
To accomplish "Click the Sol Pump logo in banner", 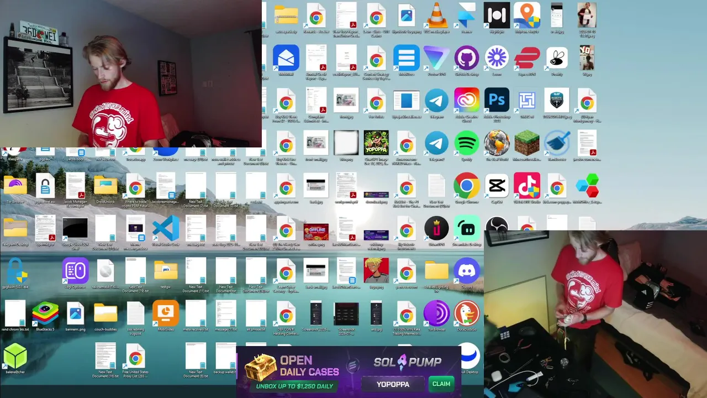I will (408, 362).
